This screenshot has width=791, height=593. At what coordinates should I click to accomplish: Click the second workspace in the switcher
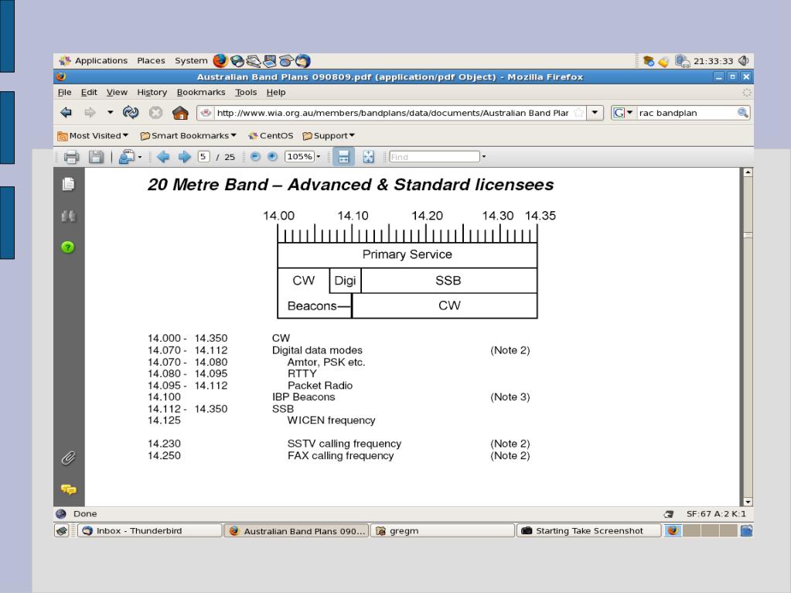[x=691, y=530]
